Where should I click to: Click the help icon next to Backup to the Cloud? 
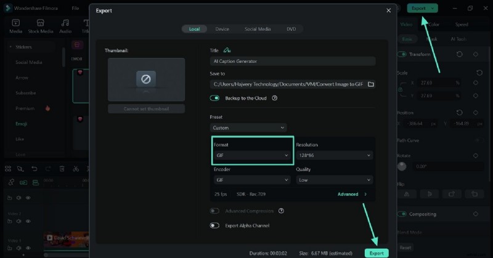pos(274,98)
